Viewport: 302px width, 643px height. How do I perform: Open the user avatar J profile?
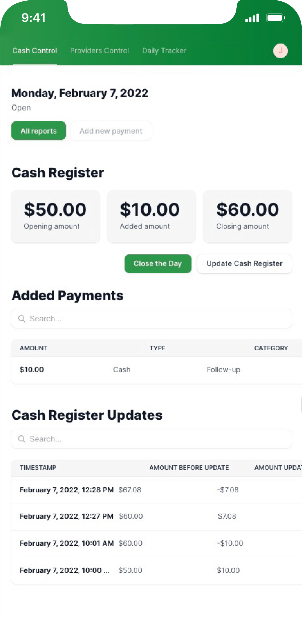point(280,51)
